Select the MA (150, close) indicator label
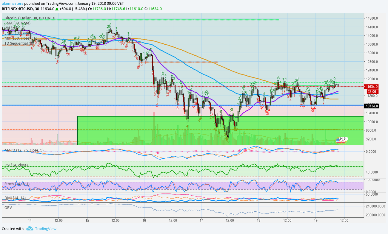Viewport: 388px width, 234px height. click(17, 38)
